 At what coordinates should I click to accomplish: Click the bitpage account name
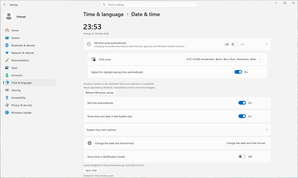[x=21, y=16]
